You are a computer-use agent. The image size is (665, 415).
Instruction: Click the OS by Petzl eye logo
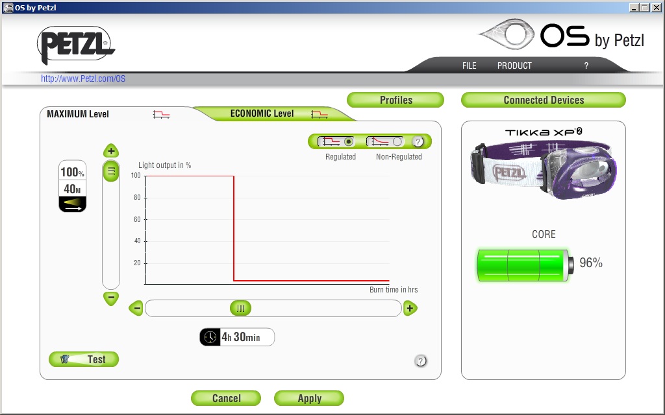pos(507,34)
